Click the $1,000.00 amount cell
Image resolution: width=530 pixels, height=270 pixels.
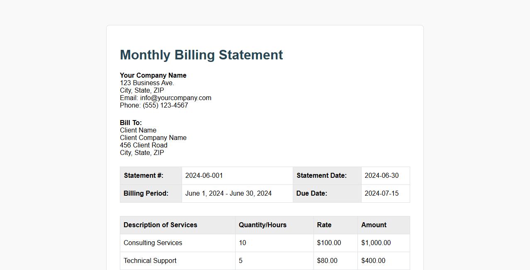tap(376, 243)
